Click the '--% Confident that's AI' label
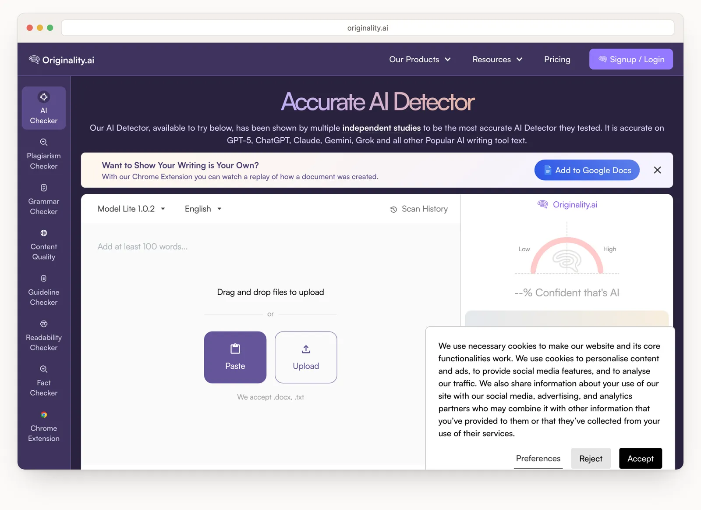Screen dimensions: 701x510 tap(566, 292)
